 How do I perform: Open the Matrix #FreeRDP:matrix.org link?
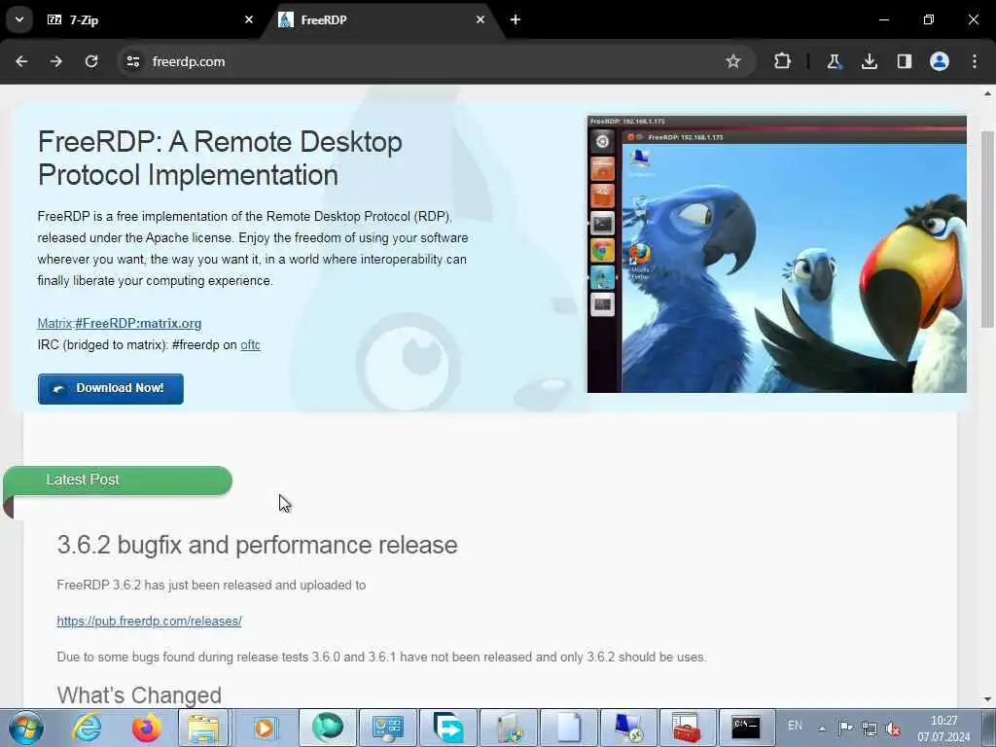120,323
